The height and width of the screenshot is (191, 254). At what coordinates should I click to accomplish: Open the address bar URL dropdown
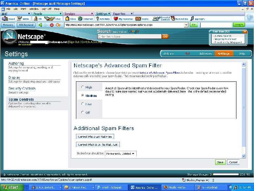coord(186,25)
